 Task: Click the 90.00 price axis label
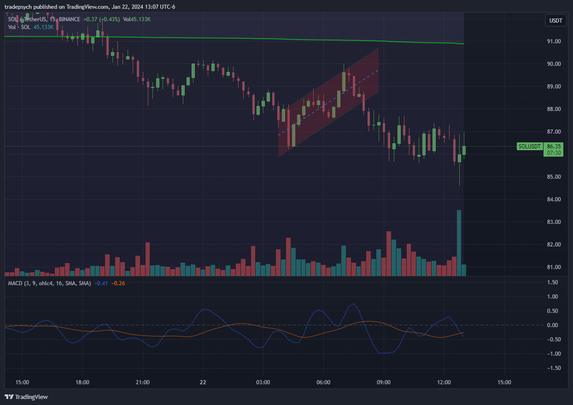point(554,64)
